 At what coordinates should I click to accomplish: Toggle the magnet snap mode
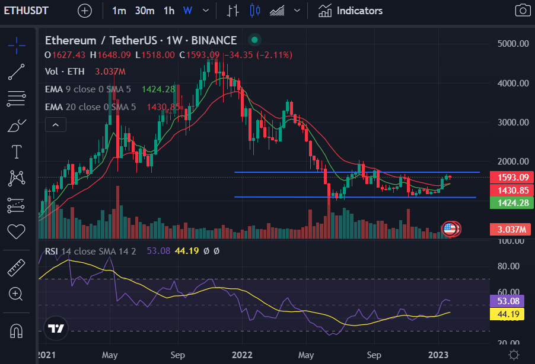point(16,330)
